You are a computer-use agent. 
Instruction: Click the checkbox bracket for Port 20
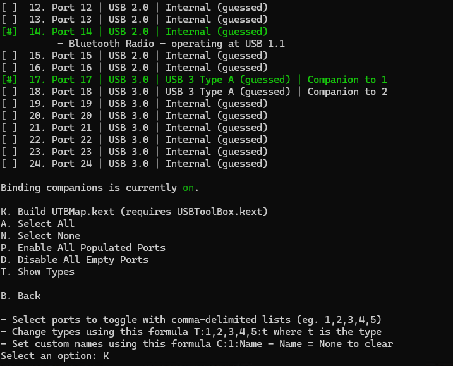coord(9,116)
